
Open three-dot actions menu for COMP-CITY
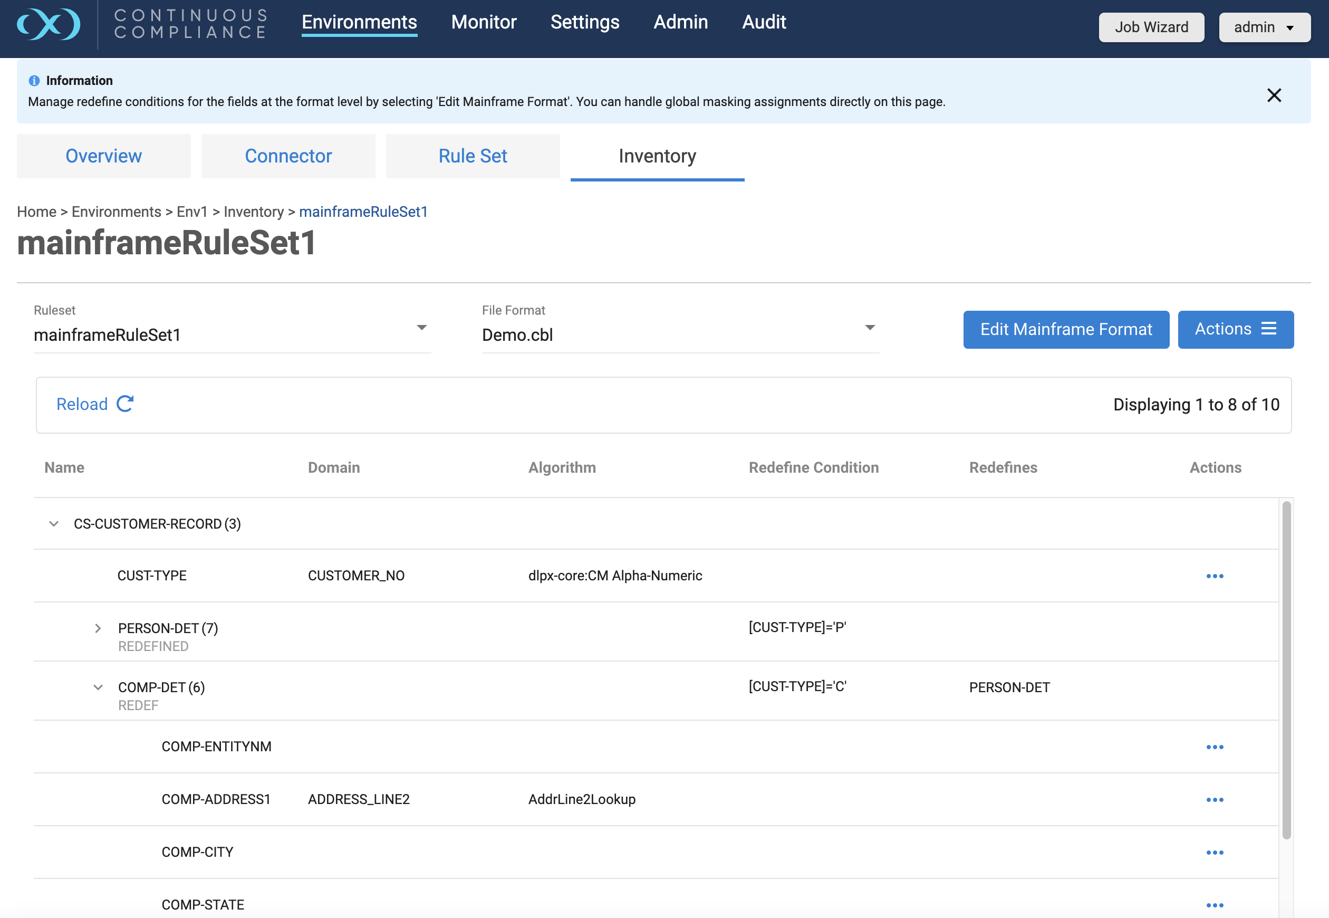coord(1214,853)
